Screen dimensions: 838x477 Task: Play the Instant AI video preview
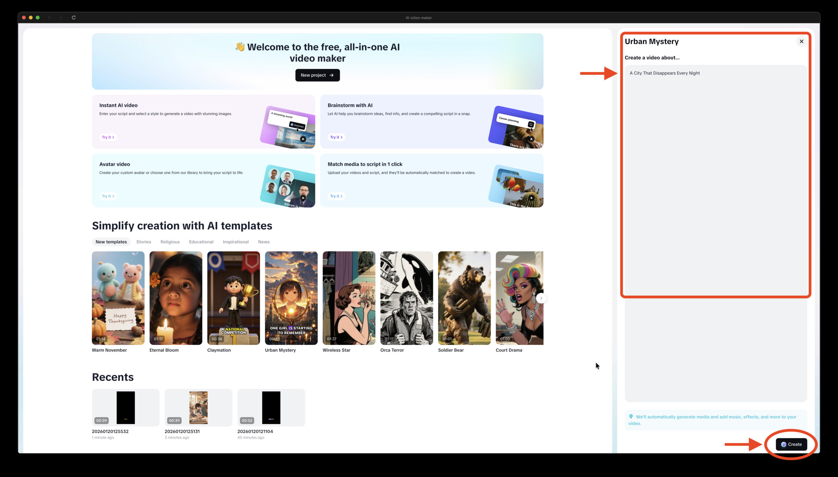tap(303, 139)
